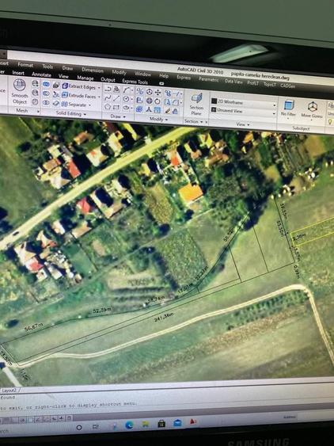Switch to the Output ribbon tab
Viewport: 334px width, 446px height.
(x=108, y=80)
